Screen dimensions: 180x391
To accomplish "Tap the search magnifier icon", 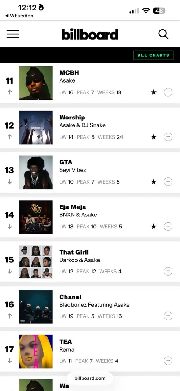I will (x=163, y=34).
